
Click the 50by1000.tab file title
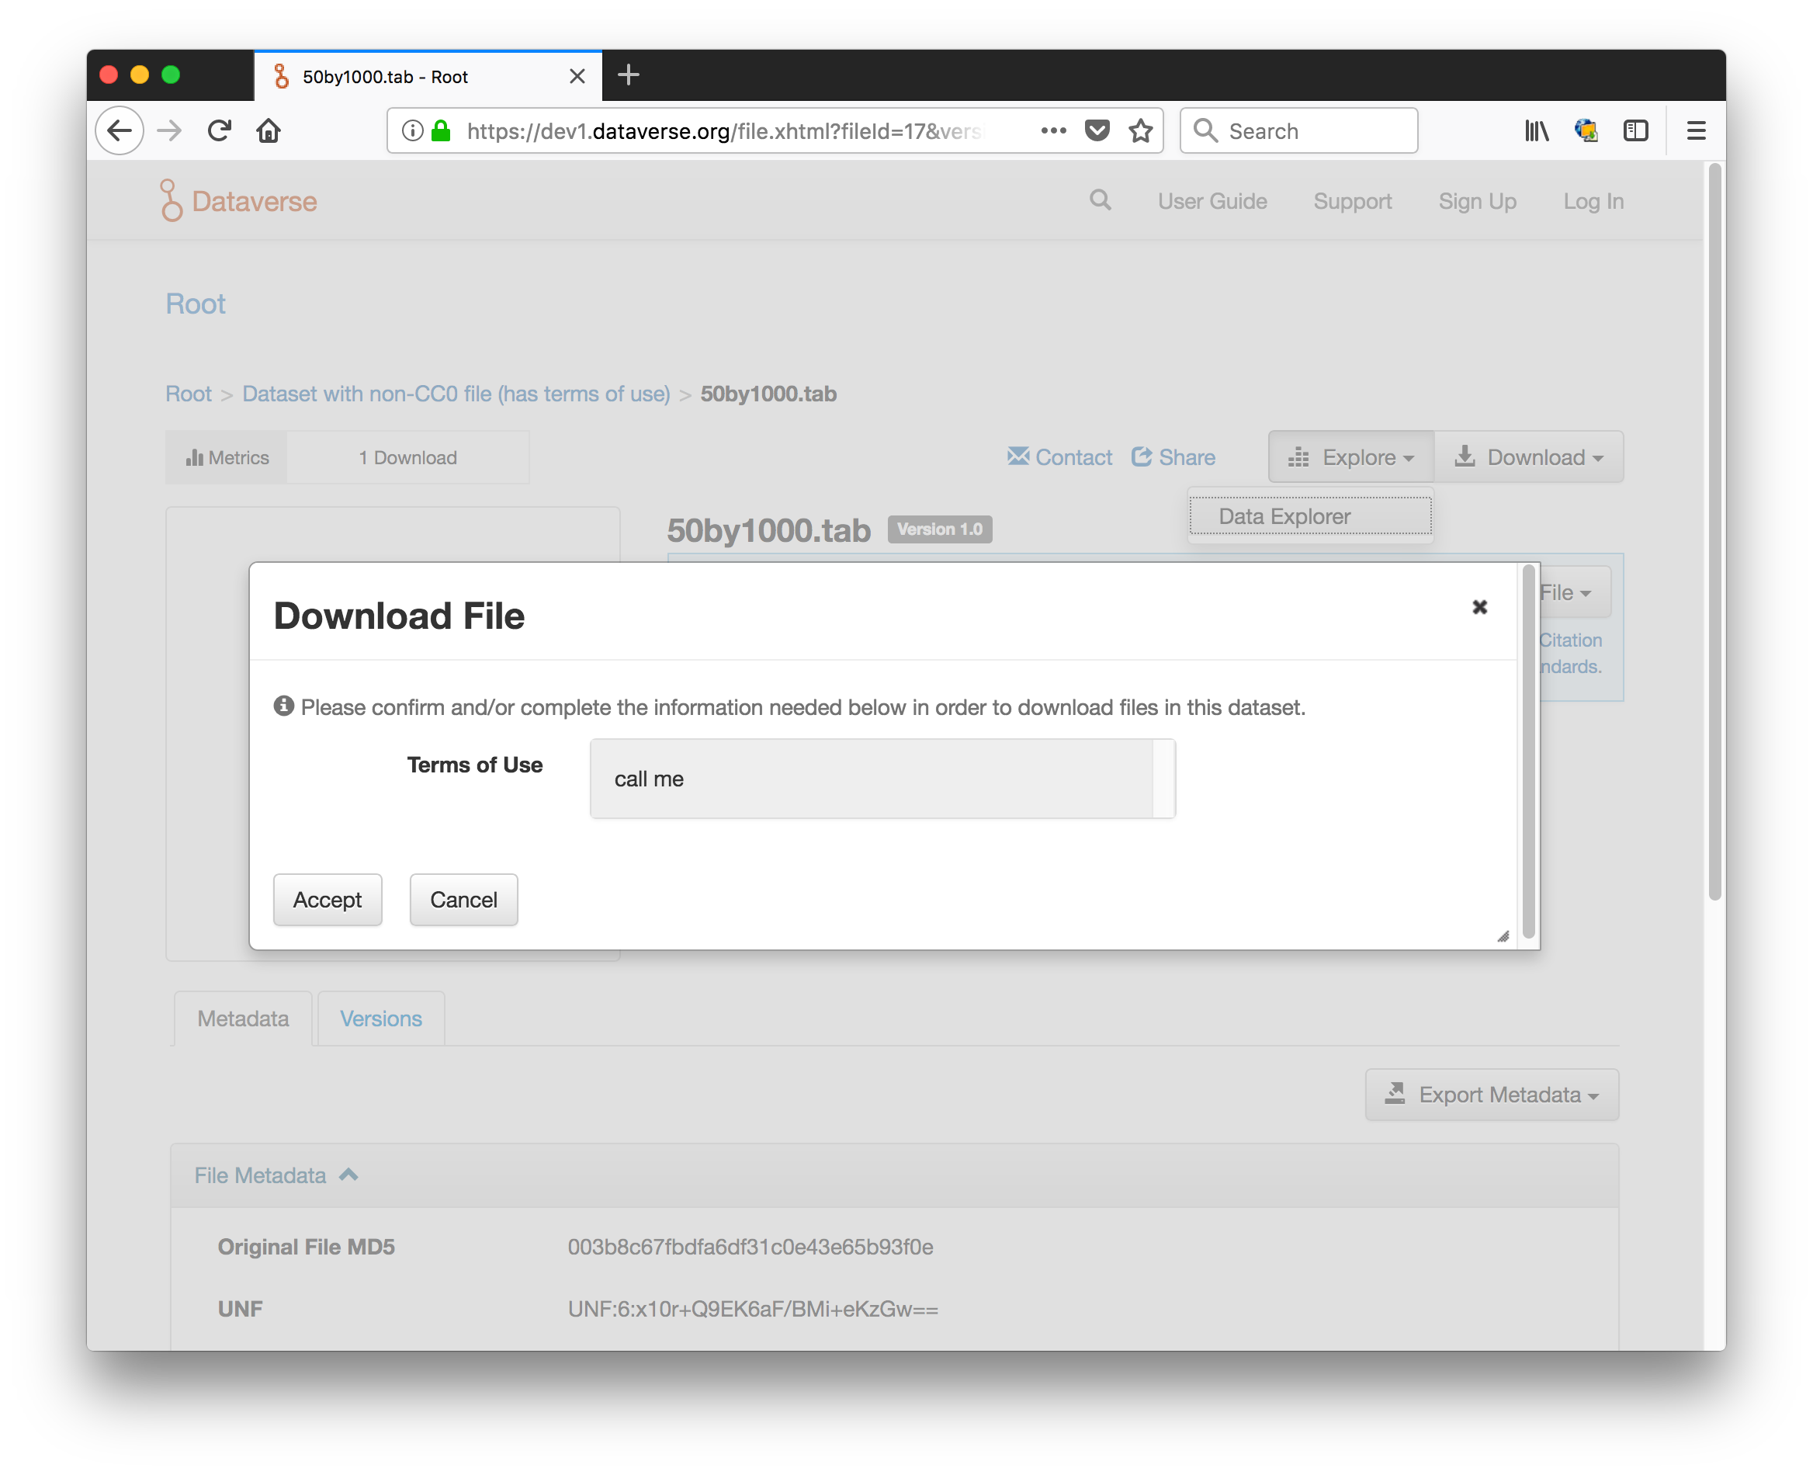point(768,530)
